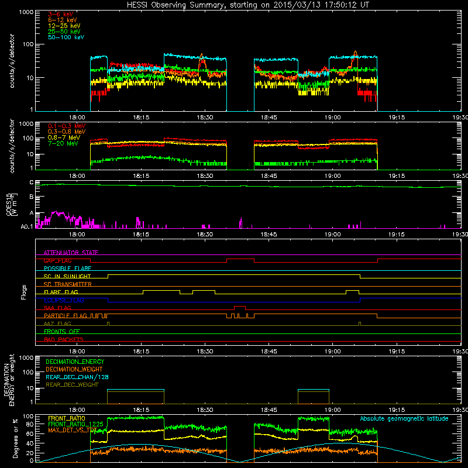The height and width of the screenshot is (468, 468).
Task: Select the FRONTS_OFF flag label
Action: pyautogui.click(x=62, y=331)
